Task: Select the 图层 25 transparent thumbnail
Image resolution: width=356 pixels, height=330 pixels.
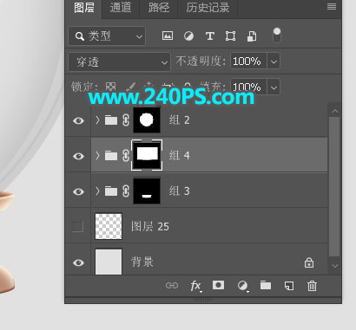Action: pyautogui.click(x=109, y=226)
